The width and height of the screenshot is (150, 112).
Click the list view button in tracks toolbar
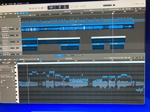pos(15,13)
